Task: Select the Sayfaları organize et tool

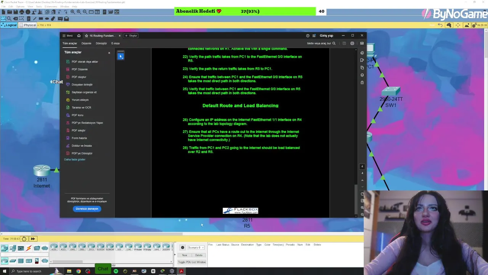Action: coord(81,92)
